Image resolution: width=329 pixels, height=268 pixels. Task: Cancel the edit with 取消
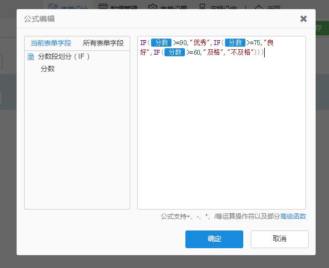pos(280,239)
